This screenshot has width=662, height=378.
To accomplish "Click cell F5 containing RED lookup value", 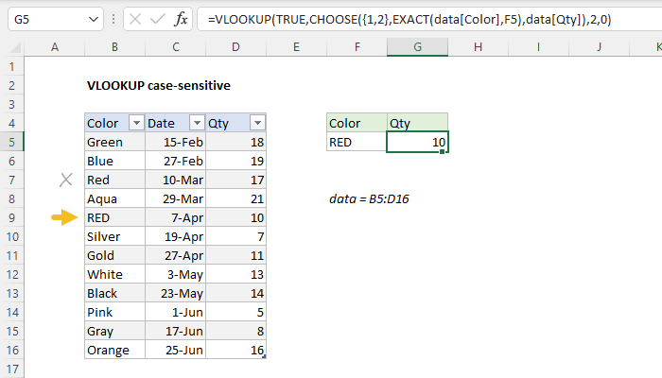I will click(356, 142).
